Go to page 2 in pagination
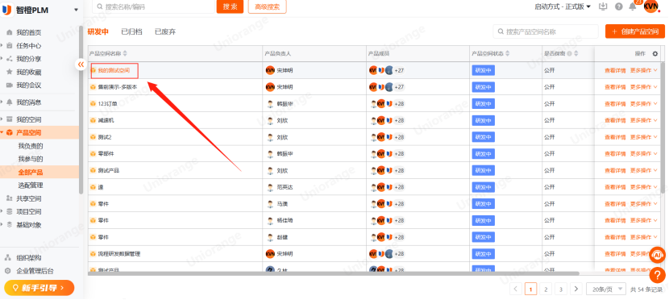This screenshot has width=669, height=300. coord(546,289)
